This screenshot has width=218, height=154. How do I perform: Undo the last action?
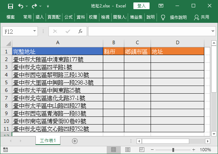coord(21,6)
